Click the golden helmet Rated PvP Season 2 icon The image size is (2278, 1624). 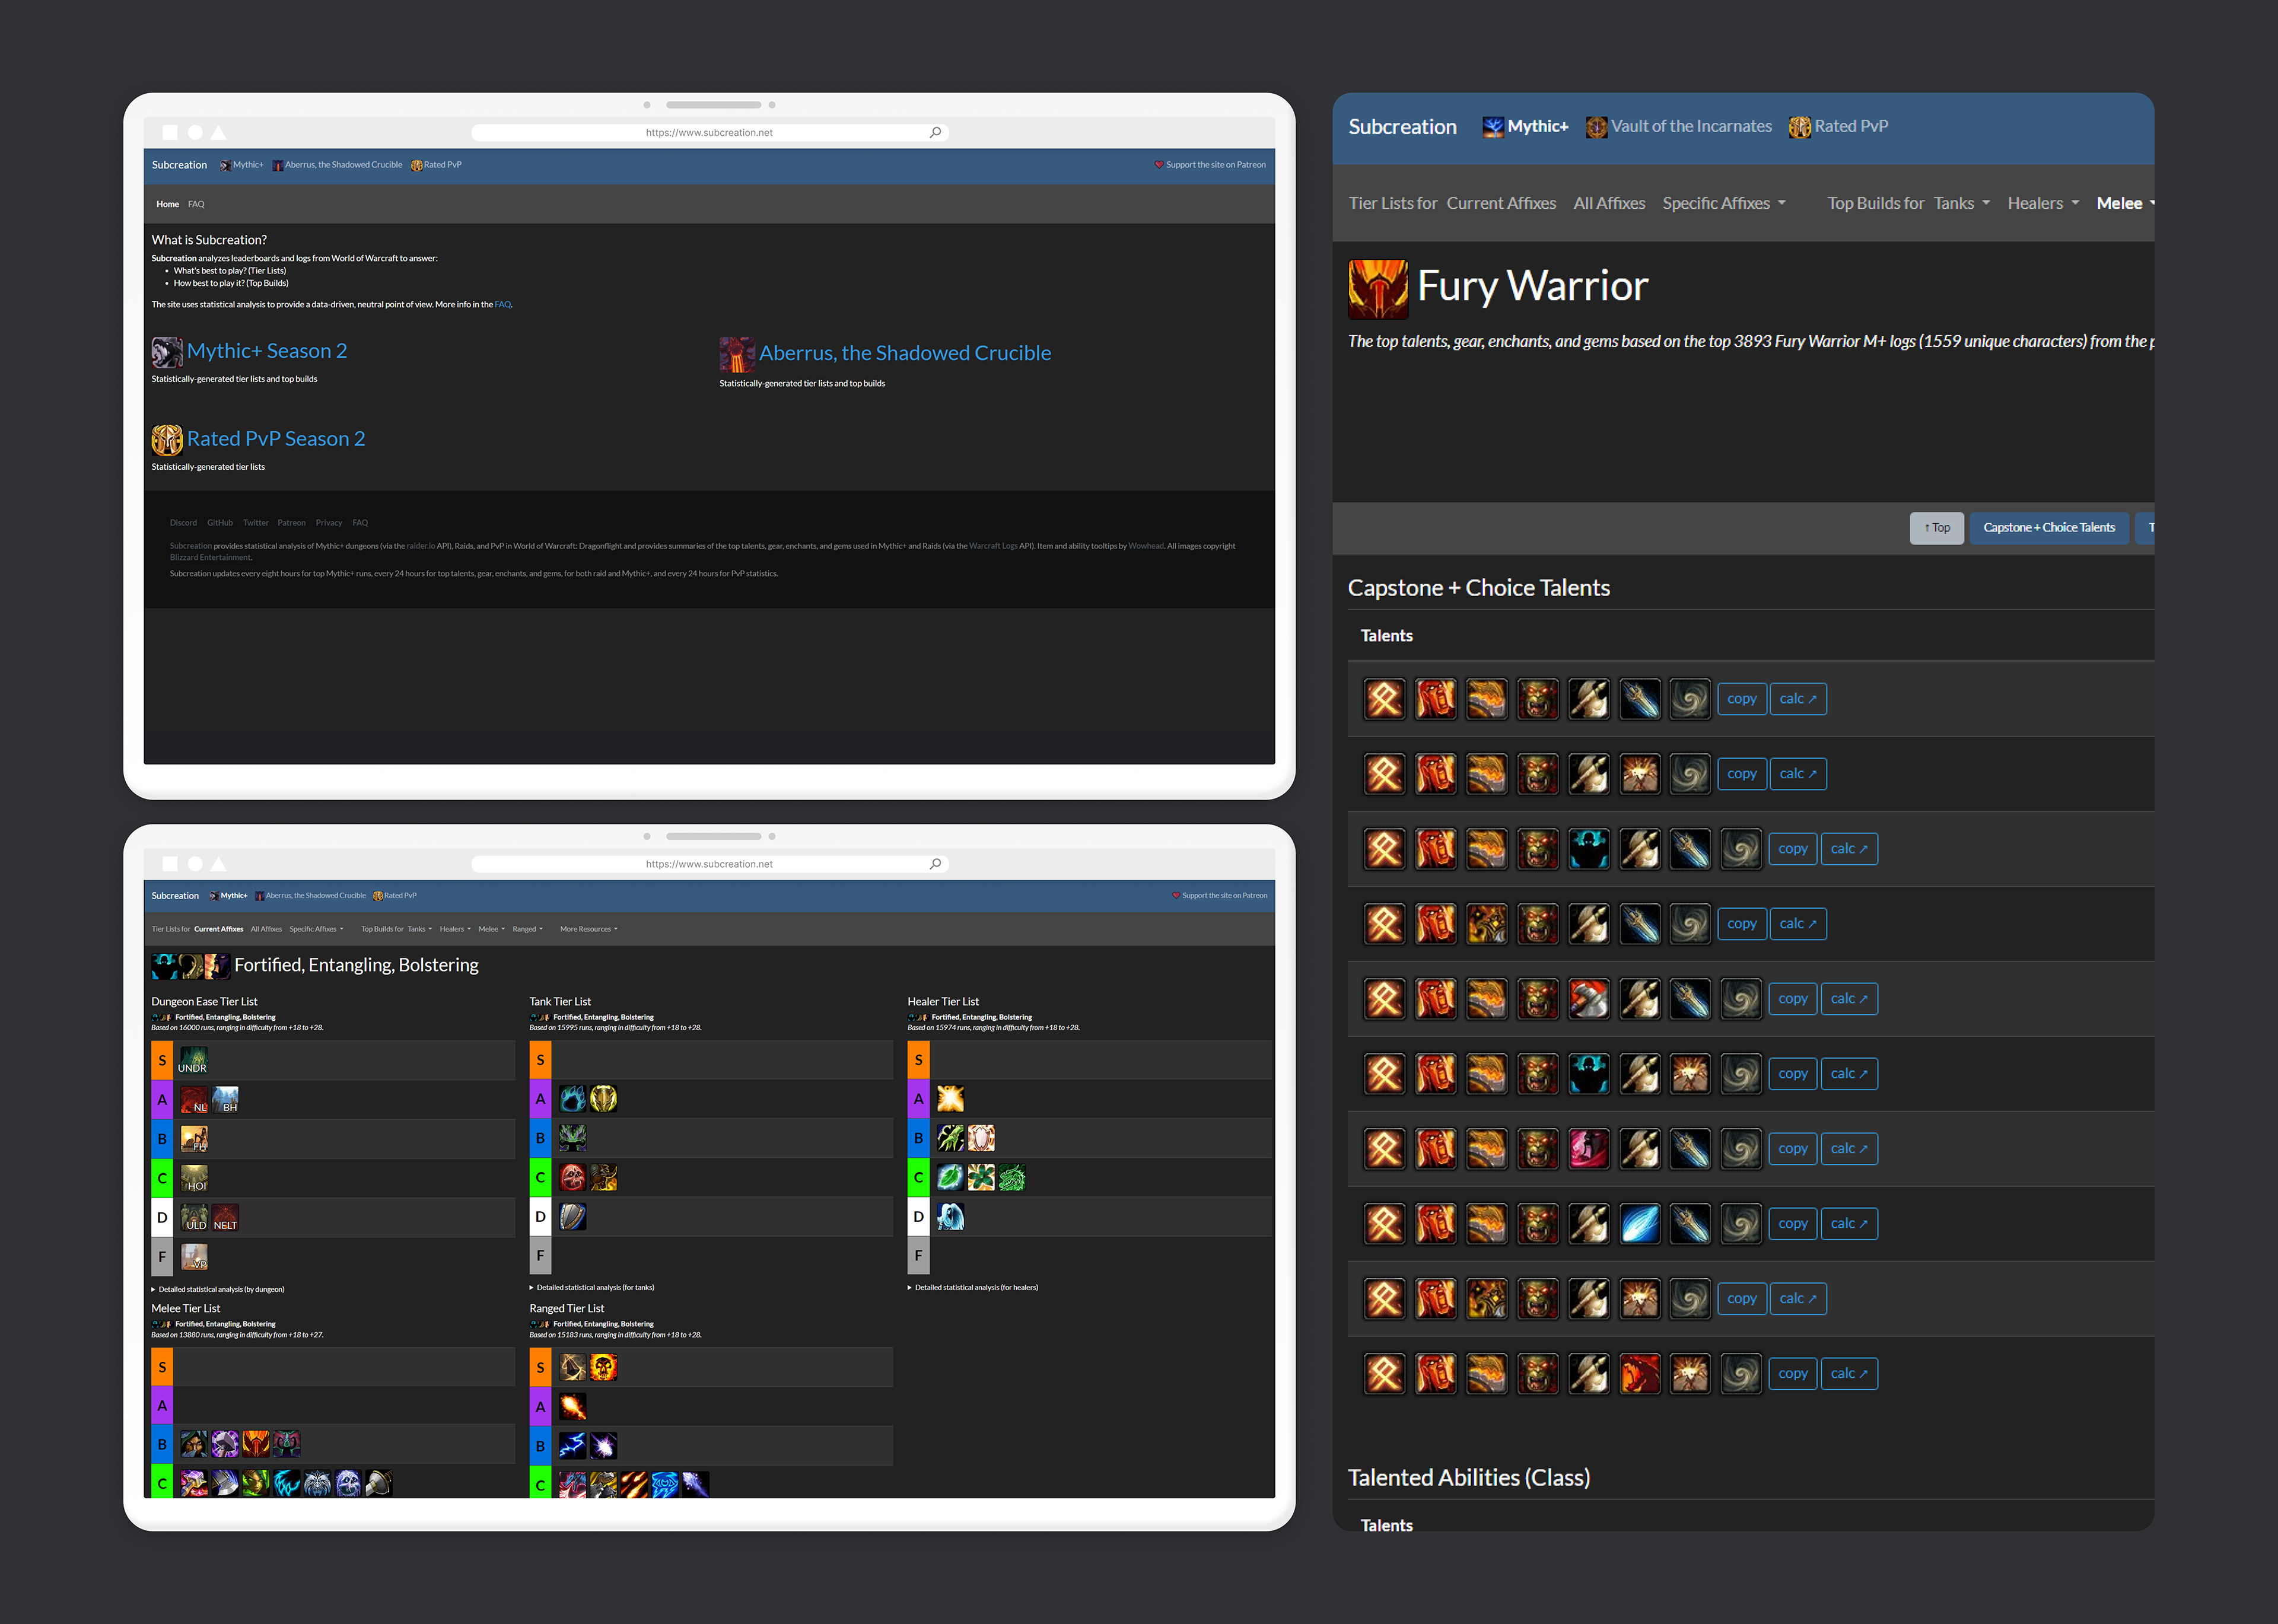point(166,440)
